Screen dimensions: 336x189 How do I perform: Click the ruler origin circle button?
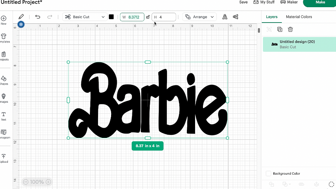21,24
